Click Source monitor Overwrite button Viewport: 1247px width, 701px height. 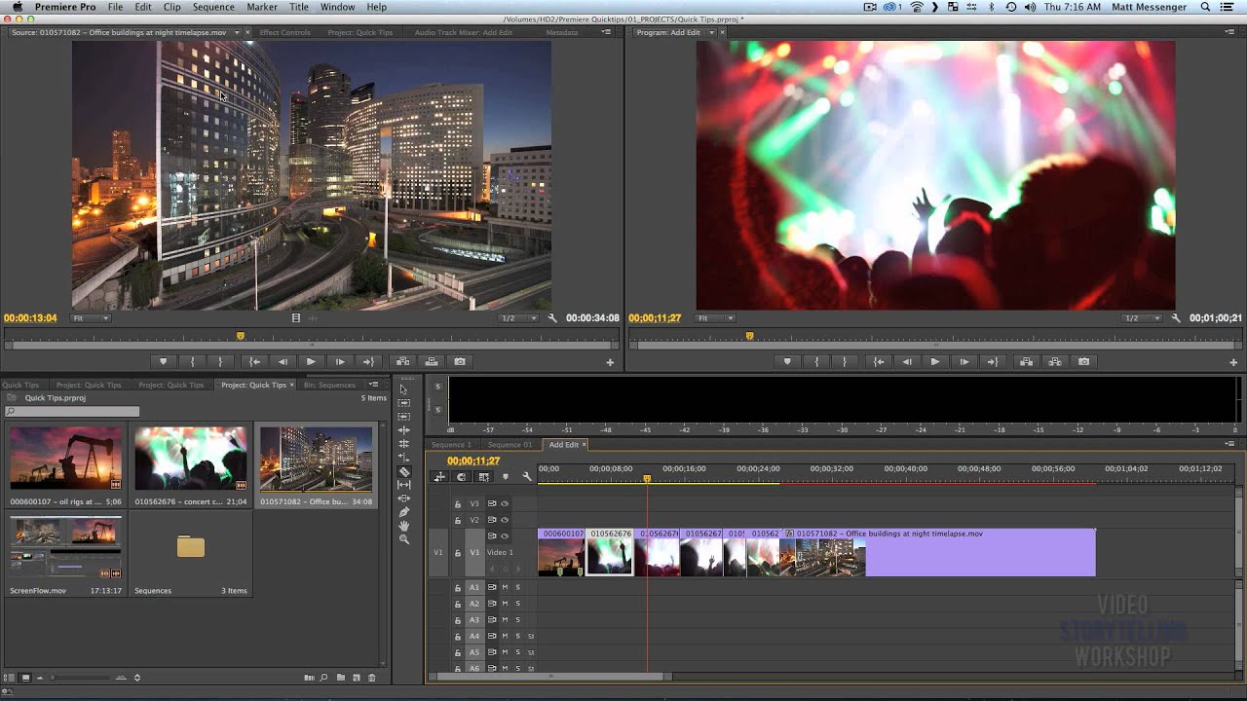(x=432, y=361)
